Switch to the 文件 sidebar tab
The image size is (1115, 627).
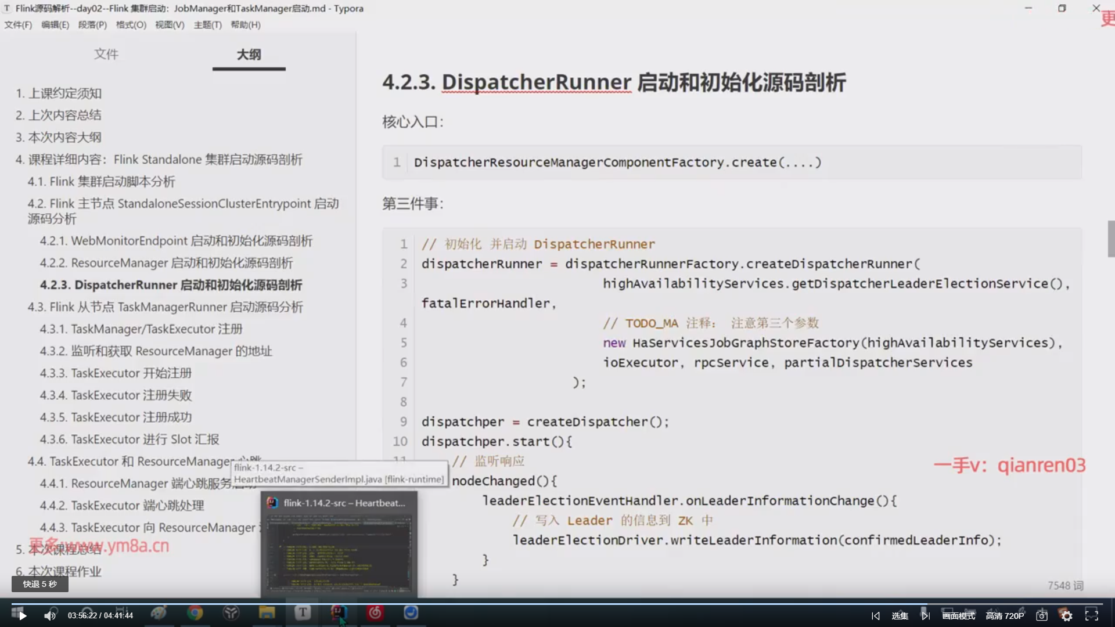tap(106, 55)
